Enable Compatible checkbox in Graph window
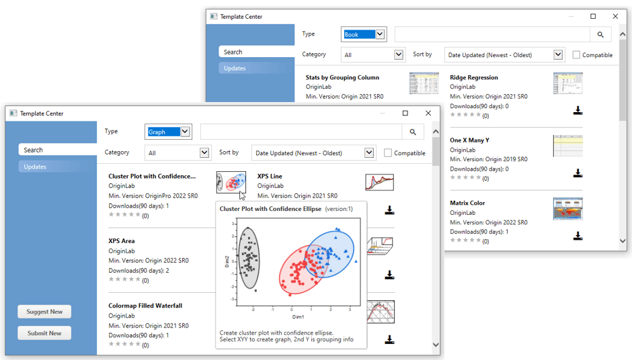Screen dimensions: 634x364 pyautogui.click(x=388, y=153)
